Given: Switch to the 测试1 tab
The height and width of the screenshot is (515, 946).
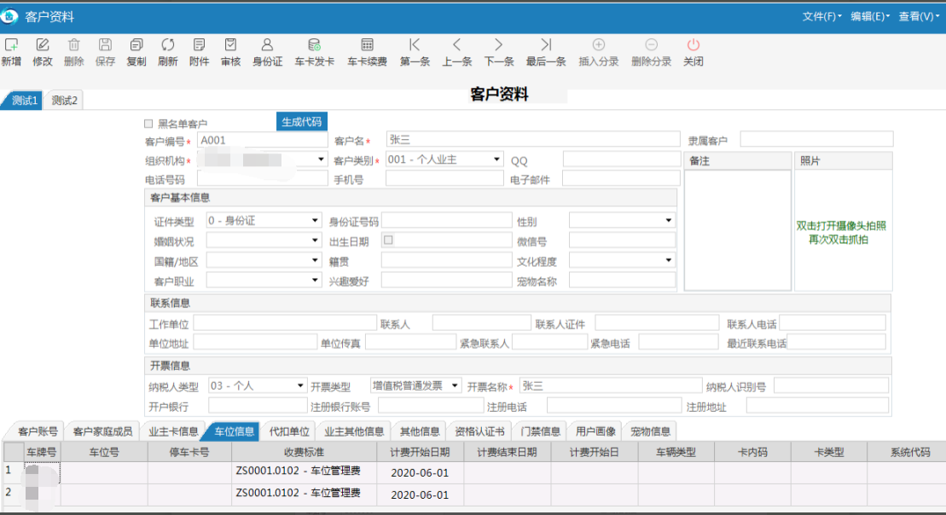Looking at the screenshot, I should point(24,101).
